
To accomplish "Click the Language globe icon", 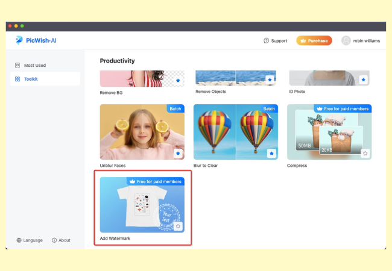I will (19, 240).
